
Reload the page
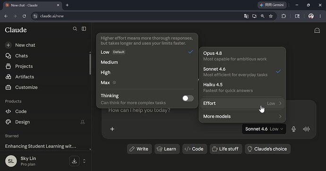24,16
